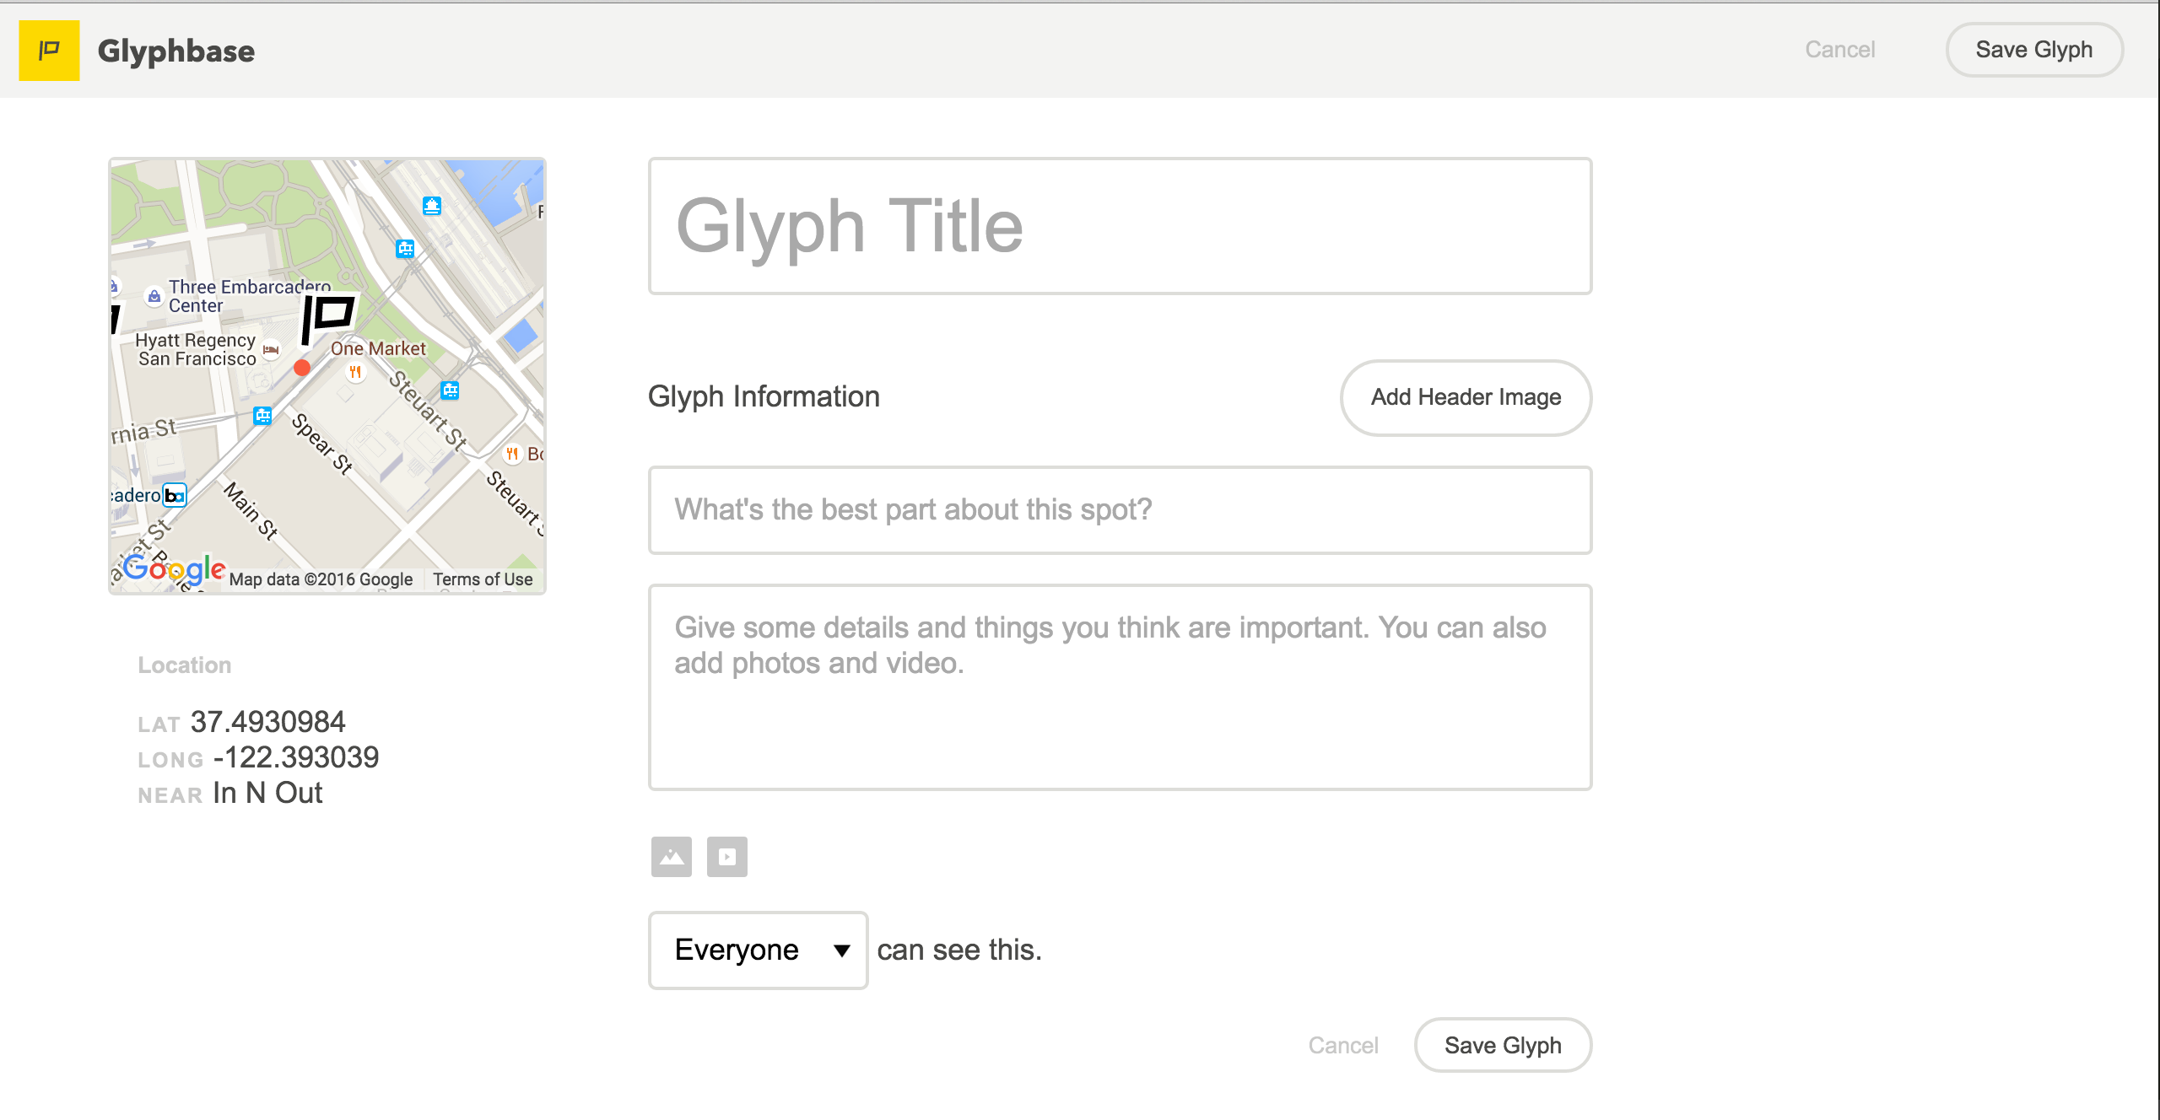The height and width of the screenshot is (1120, 2160).
Task: Click the best part about this spot field
Action: point(1120,510)
